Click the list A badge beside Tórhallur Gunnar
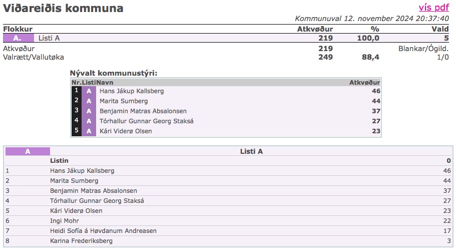The image size is (456, 250). click(x=89, y=121)
